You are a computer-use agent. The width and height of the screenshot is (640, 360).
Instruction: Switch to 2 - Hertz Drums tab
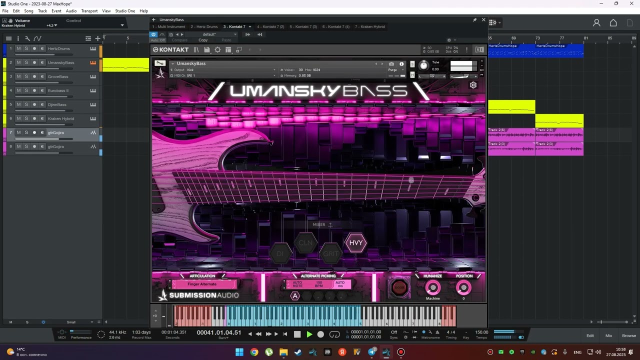coord(204,26)
